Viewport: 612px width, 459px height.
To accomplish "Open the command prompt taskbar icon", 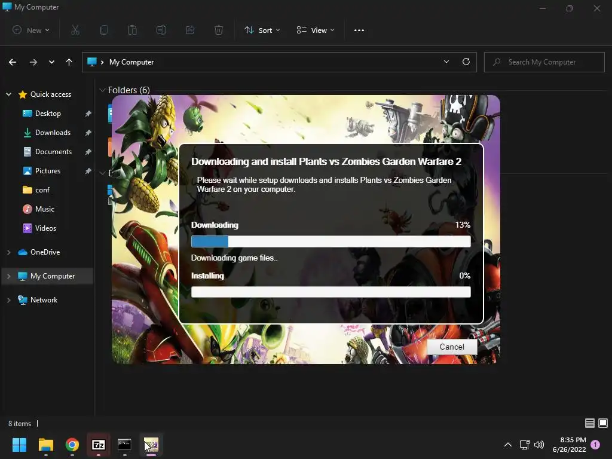I will (x=124, y=445).
